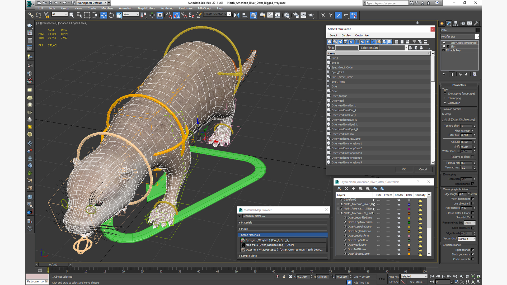Switch to the Hierarchy command panel

click(x=456, y=23)
